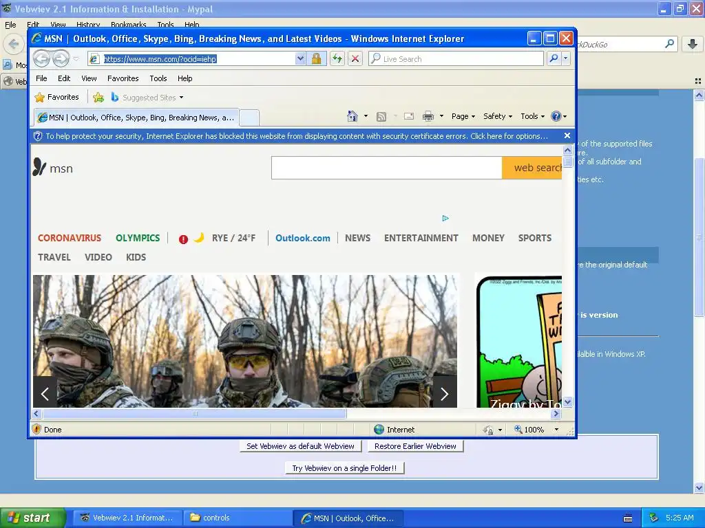The width and height of the screenshot is (705, 528).
Task: Click Restore Earlier Webview button
Action: [415, 446]
